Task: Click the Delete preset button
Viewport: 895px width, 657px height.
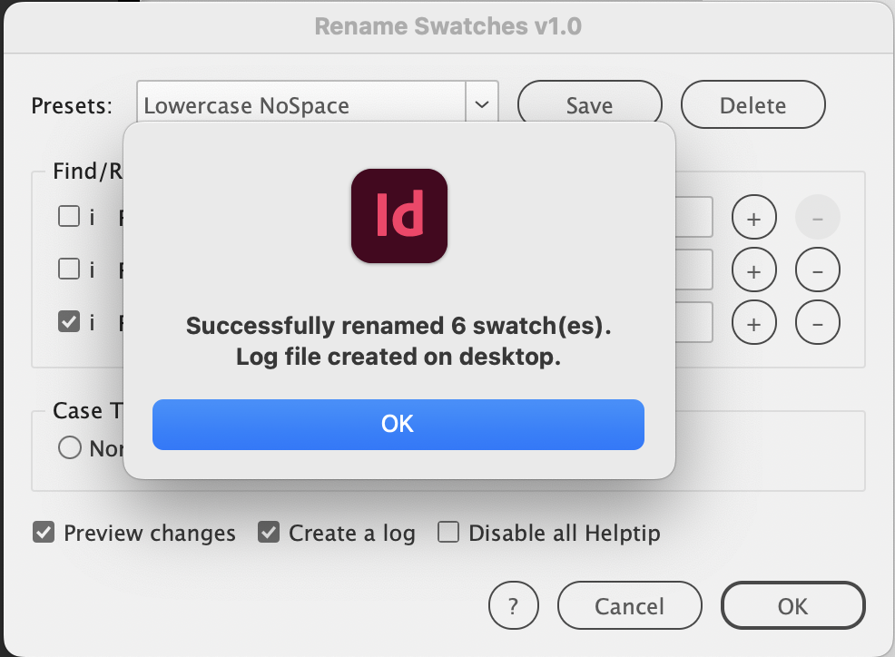Action: point(752,105)
